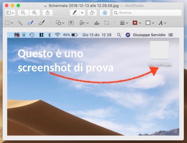Click the img_test.jpg file name label
The width and height of the screenshot is (187, 143).
160,64
